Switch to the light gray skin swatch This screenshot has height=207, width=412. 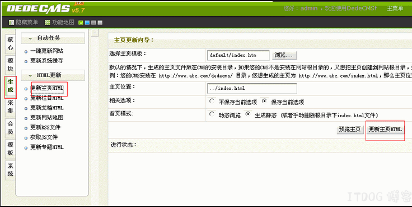point(100,23)
